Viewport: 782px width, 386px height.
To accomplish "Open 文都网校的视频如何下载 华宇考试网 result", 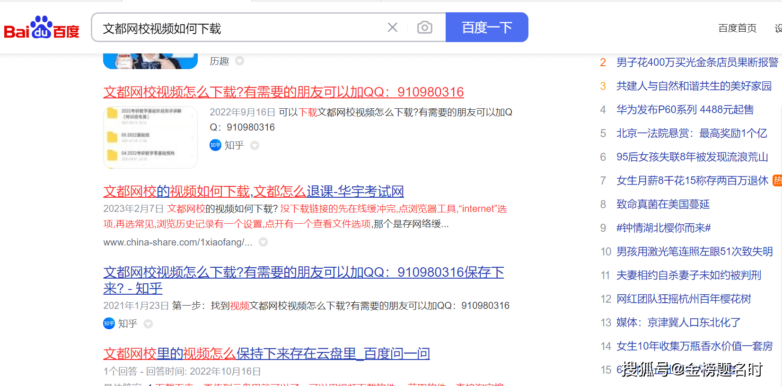I will pos(254,191).
